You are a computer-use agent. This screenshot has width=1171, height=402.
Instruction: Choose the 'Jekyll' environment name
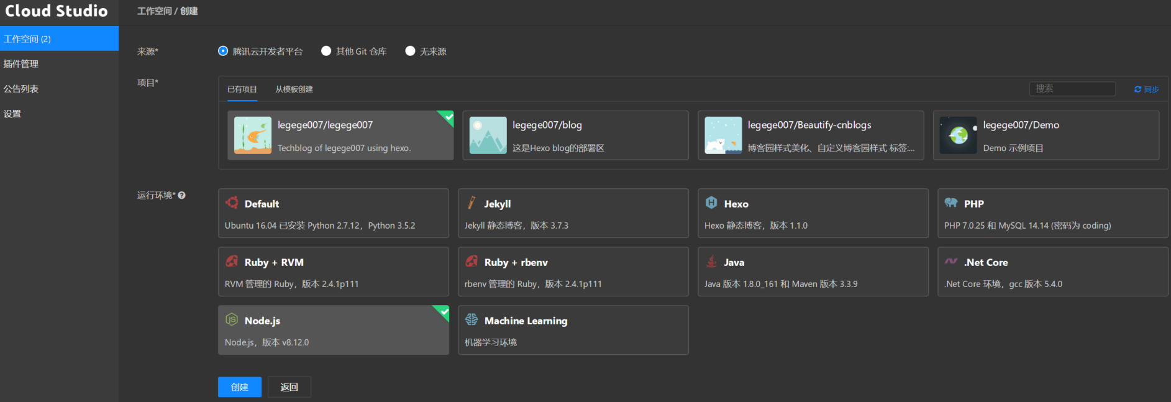pyautogui.click(x=498, y=204)
